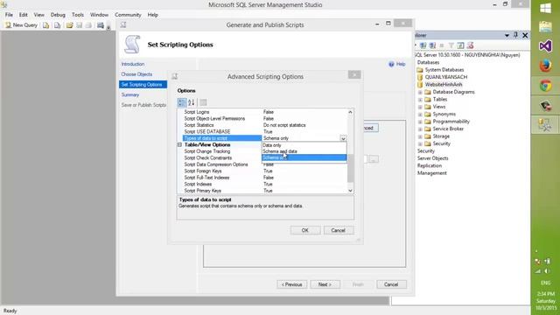The height and width of the screenshot is (315, 560).
Task: Click the auto-hide pin icon of Object Explorer
Action: (x=515, y=35)
